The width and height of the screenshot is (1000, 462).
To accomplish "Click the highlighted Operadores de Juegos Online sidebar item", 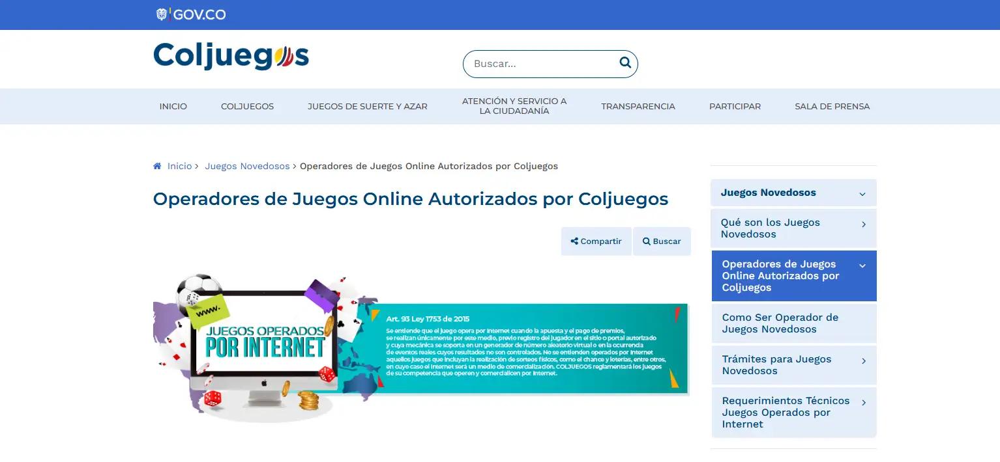I will pos(794,276).
